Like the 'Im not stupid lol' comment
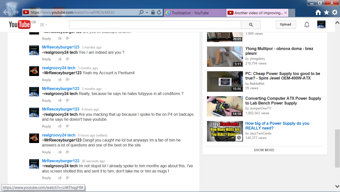This screenshot has width=340, height=192. pos(60,178)
